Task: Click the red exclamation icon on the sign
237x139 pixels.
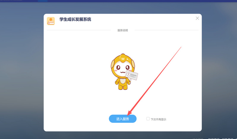Action: [x=128, y=74]
